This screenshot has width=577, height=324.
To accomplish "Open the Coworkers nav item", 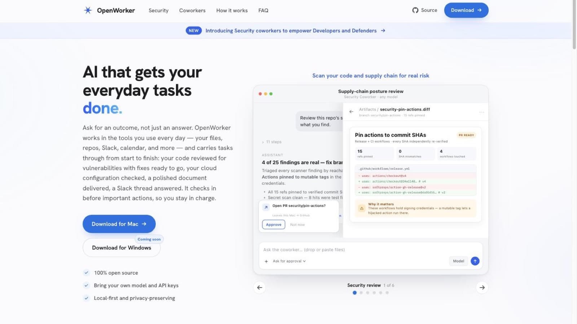I will click(192, 10).
